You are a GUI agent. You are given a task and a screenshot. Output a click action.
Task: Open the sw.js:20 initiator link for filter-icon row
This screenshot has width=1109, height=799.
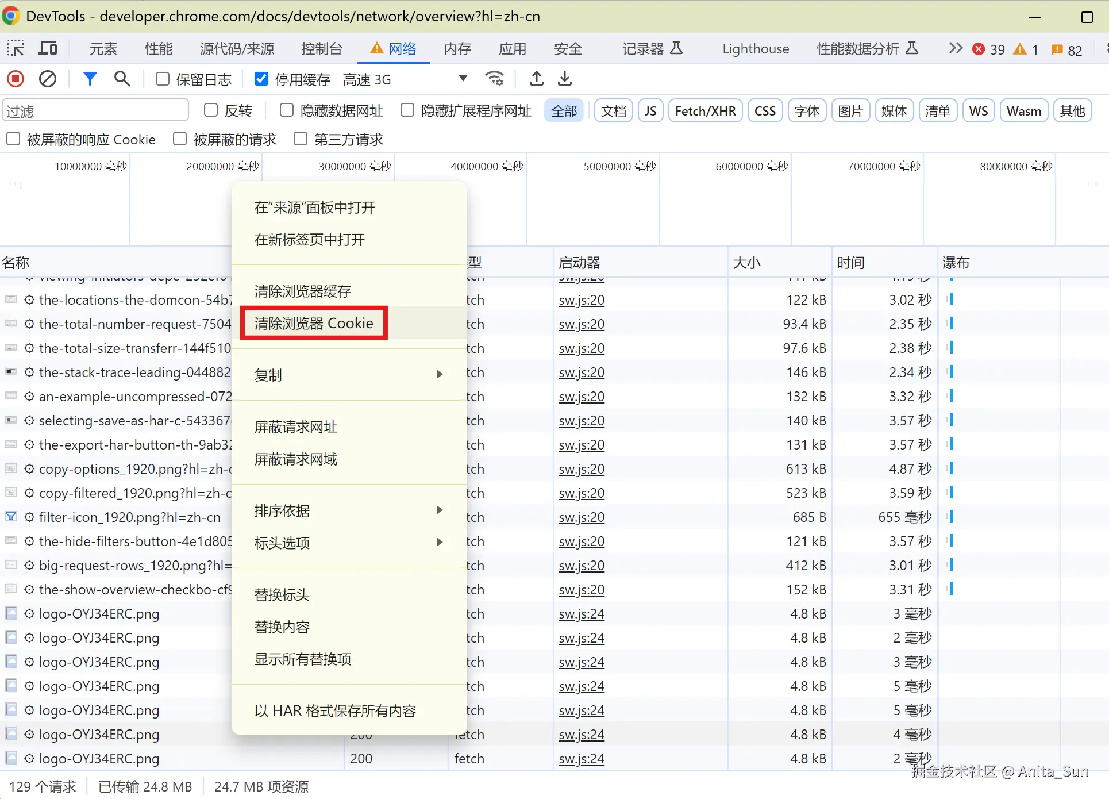tap(582, 517)
